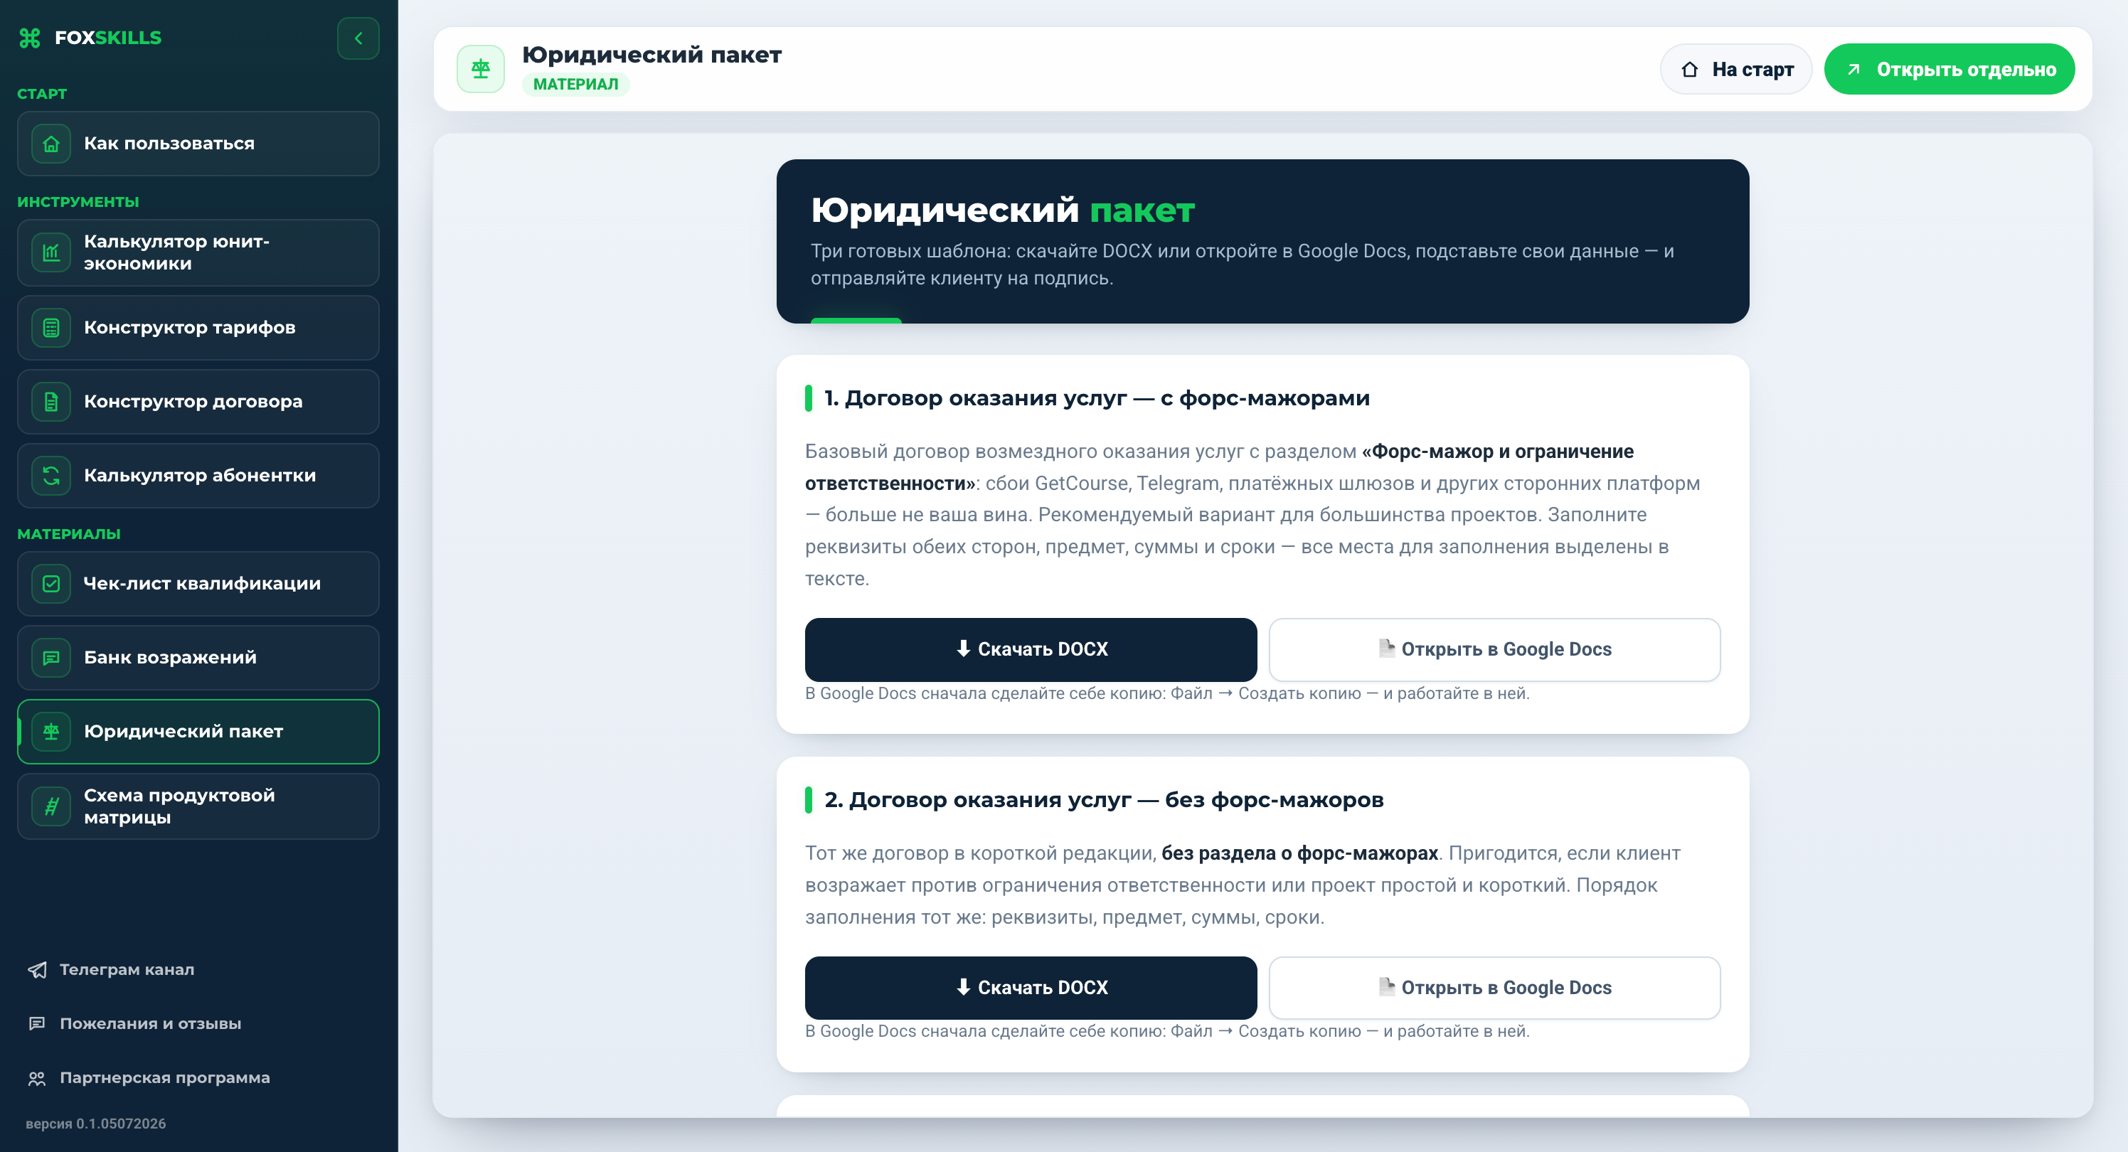The width and height of the screenshot is (2128, 1152).
Task: Click the arrow icon inside Открыть отдельно
Action: (x=1853, y=70)
